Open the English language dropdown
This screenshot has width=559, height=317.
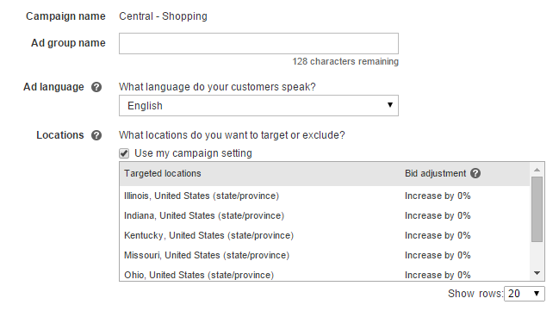click(258, 106)
